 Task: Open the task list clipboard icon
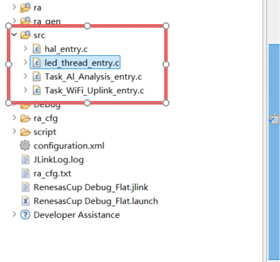click(274, 119)
